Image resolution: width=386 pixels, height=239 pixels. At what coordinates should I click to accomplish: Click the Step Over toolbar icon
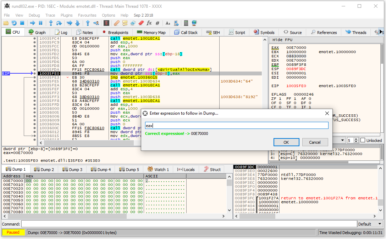point(59,23)
